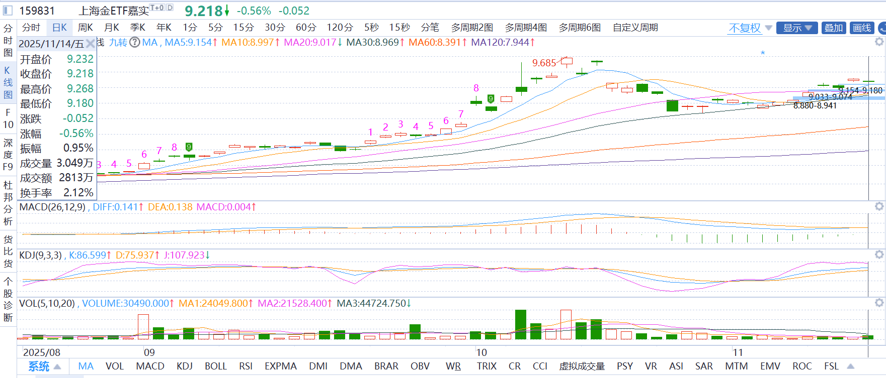Screen dimensions: 886x378
Task: Open 杜邦分析 in left sidebar
Action: [x=8, y=203]
